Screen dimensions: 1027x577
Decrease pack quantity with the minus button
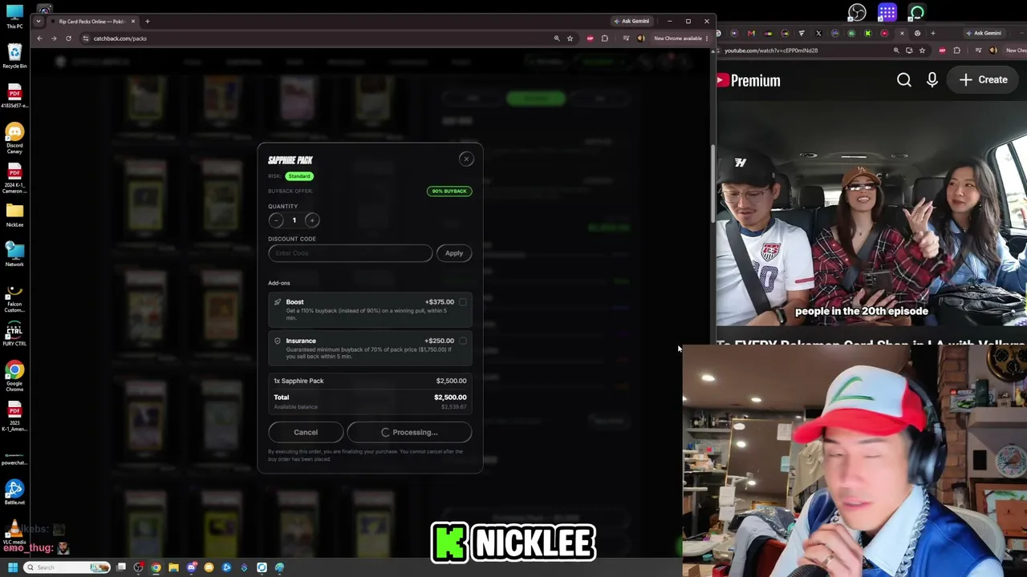click(x=275, y=220)
